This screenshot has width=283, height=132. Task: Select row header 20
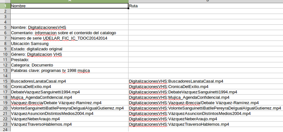[5, 108]
